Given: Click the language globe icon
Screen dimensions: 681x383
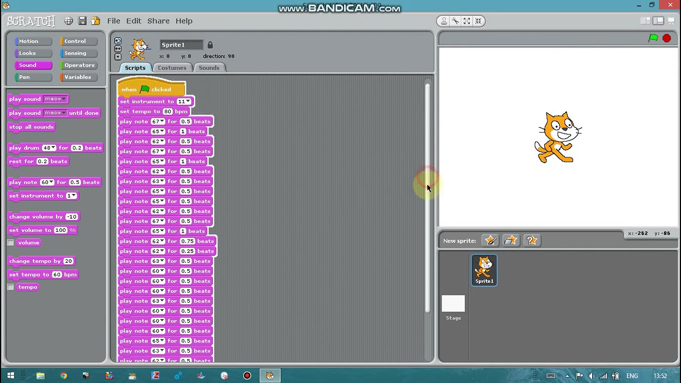Looking at the screenshot, I should 69,21.
